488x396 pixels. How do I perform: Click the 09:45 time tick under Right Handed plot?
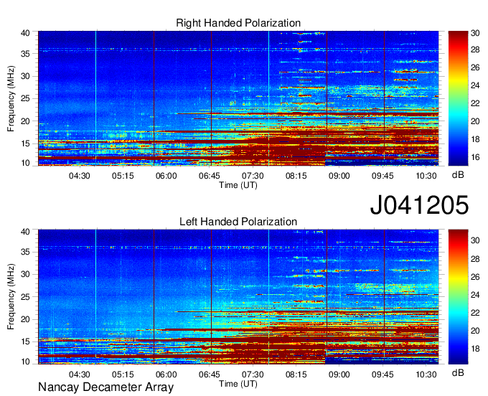[383, 176]
